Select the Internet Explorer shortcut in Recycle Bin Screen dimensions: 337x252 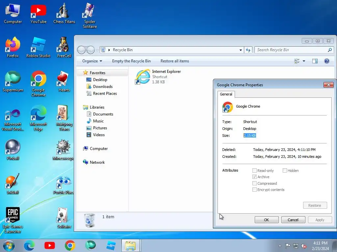click(x=158, y=76)
